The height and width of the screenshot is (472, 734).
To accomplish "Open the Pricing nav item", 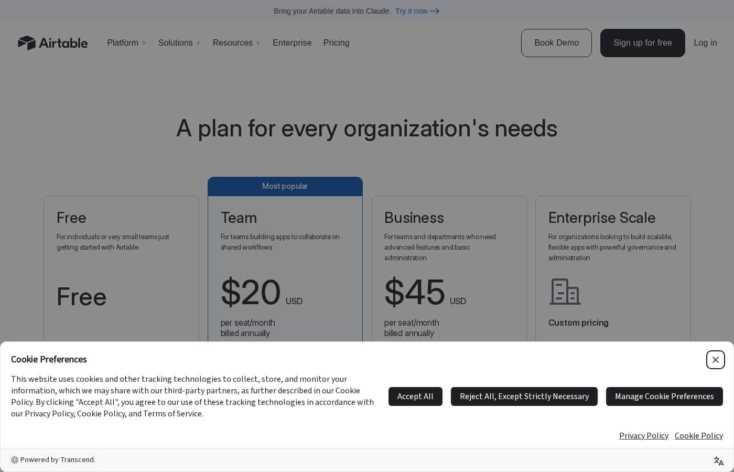I will click(336, 43).
